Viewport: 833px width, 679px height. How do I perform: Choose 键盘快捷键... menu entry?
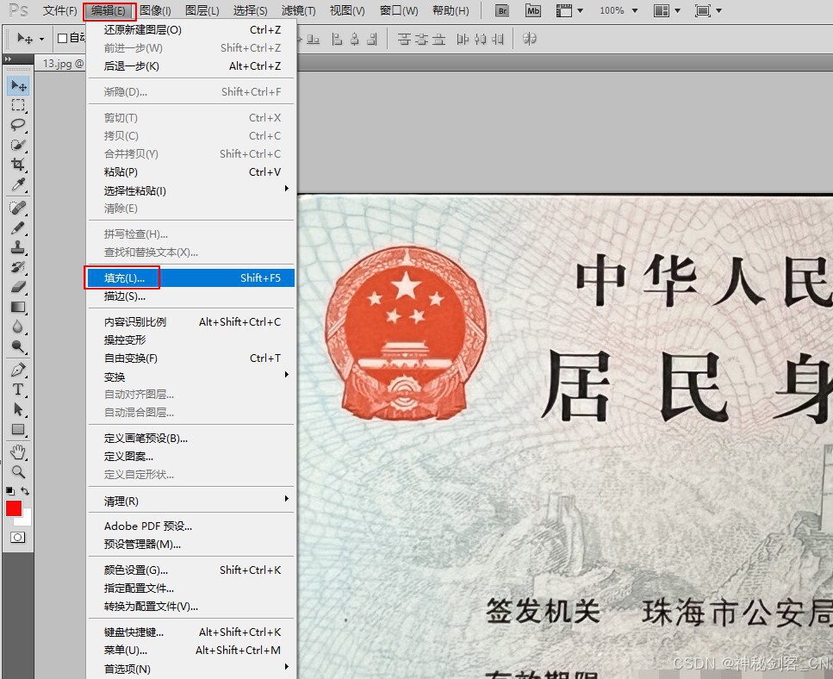[191, 632]
